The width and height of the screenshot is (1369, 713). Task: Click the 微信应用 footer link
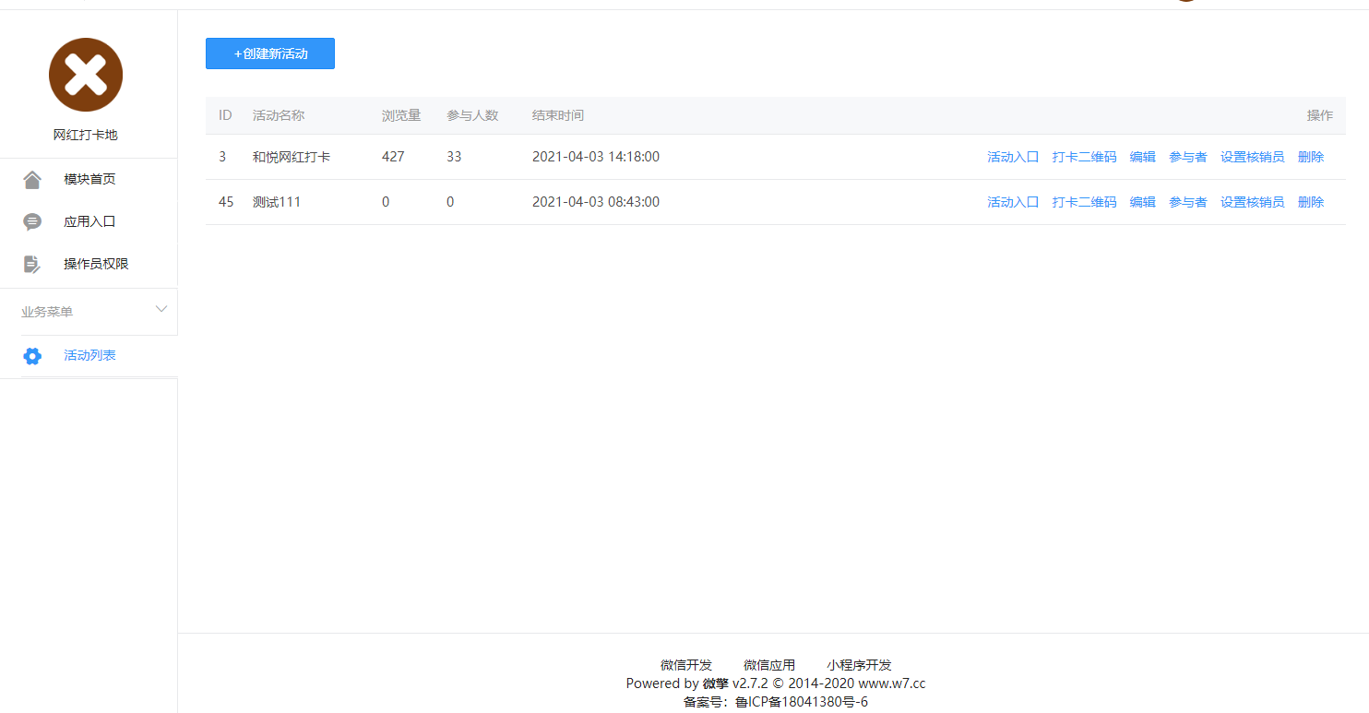coord(769,665)
